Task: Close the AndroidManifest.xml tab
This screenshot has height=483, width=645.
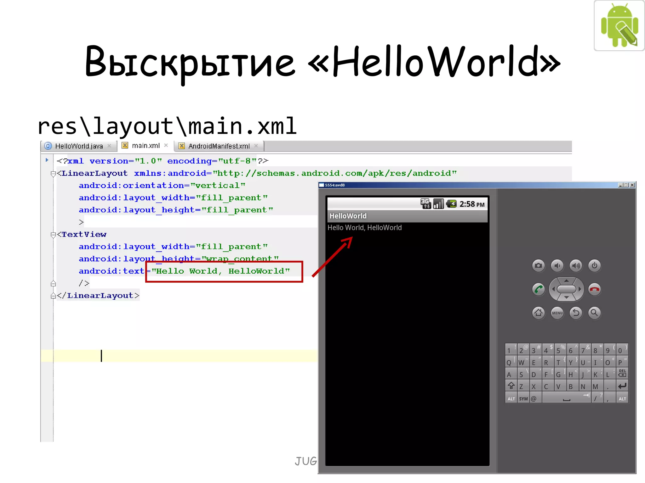Action: 256,146
